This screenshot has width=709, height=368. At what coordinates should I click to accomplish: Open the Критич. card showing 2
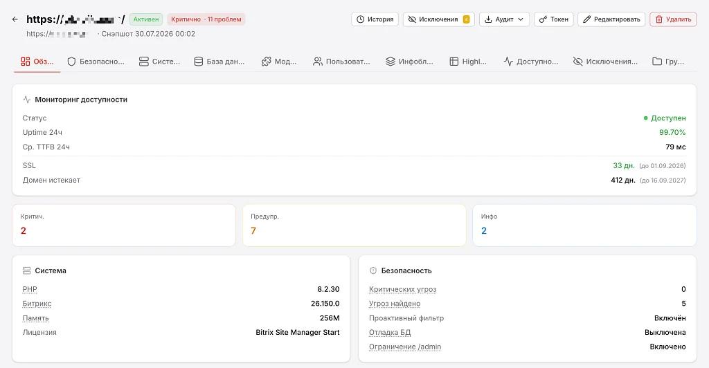pos(124,226)
